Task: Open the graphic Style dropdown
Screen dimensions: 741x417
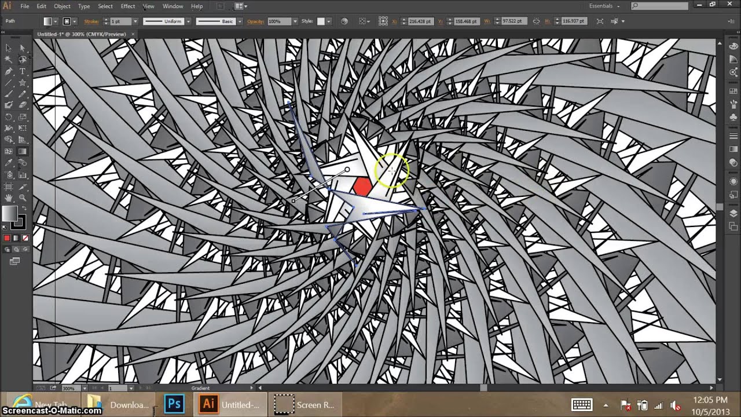Action: (x=329, y=21)
